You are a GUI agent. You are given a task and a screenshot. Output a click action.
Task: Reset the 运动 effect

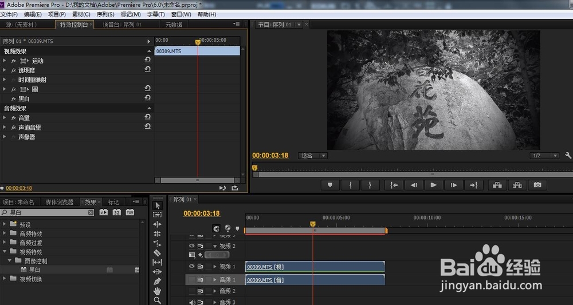(x=148, y=60)
